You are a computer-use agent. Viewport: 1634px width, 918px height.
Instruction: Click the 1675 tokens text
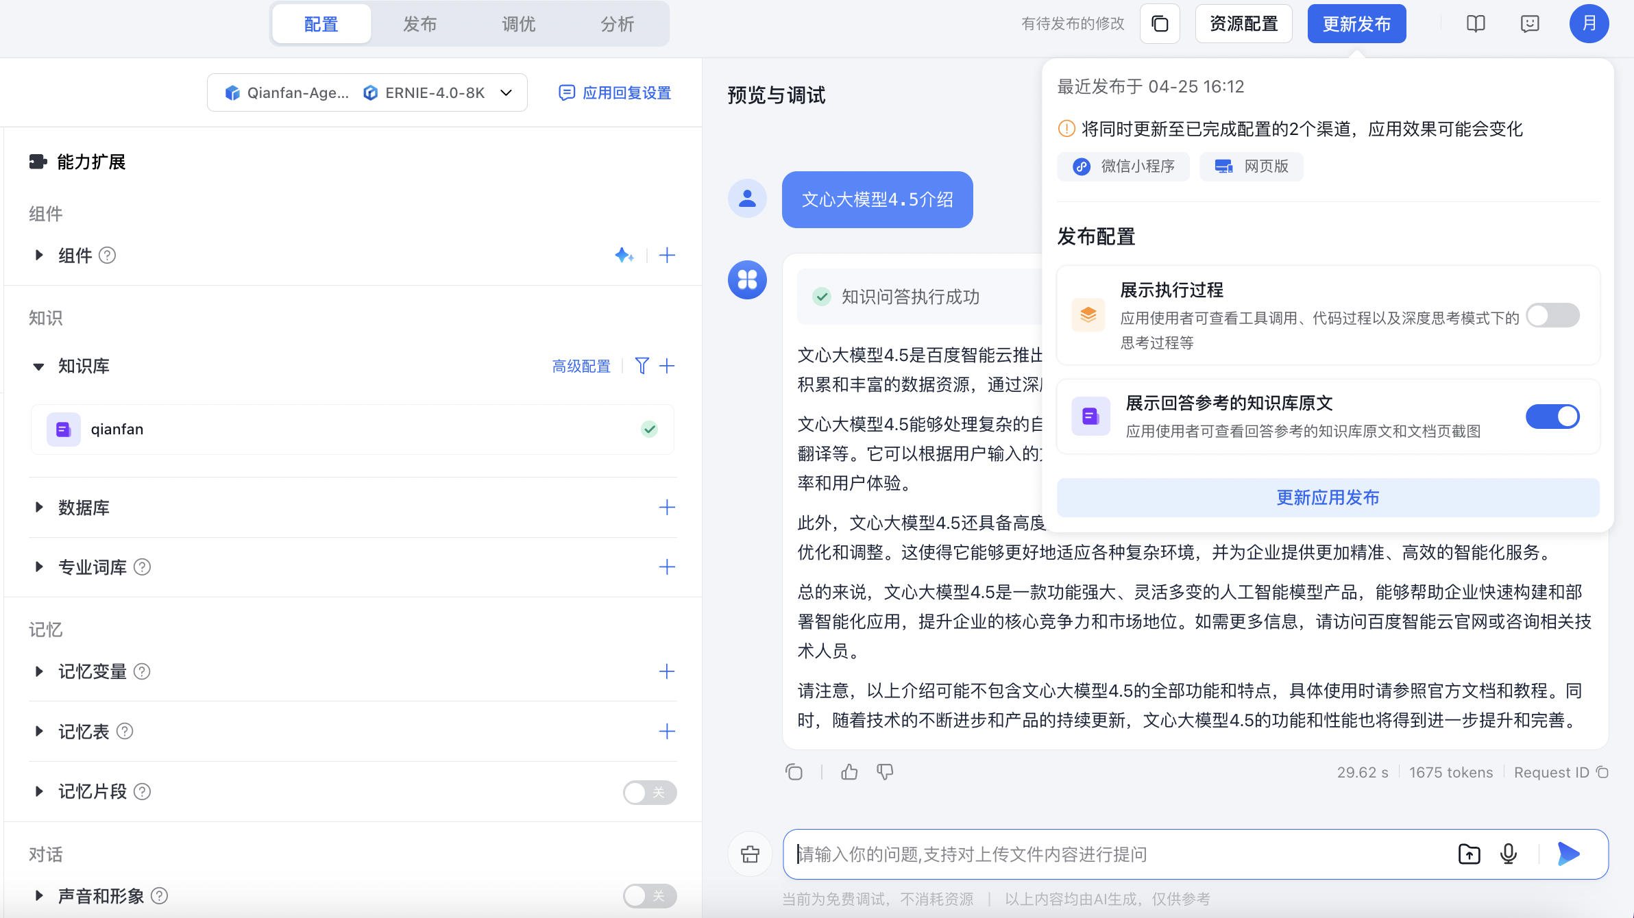pos(1451,773)
